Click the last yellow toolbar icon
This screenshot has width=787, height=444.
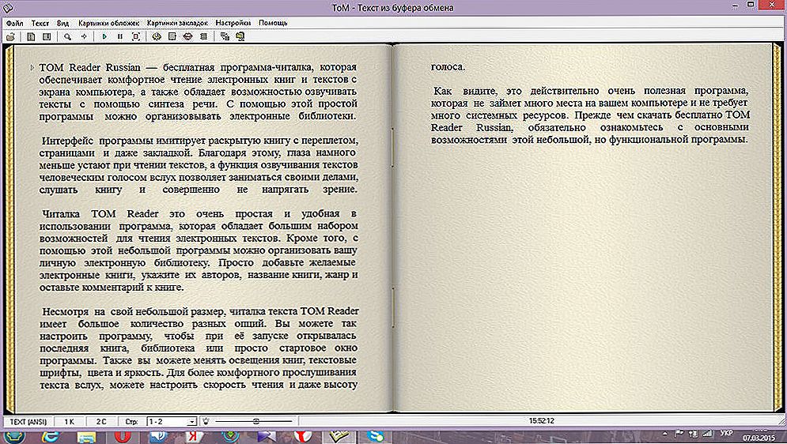pos(240,36)
